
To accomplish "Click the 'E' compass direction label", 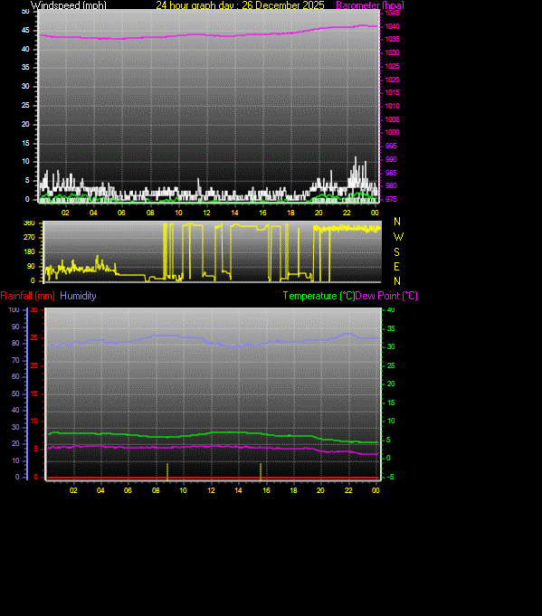I will 396,267.
